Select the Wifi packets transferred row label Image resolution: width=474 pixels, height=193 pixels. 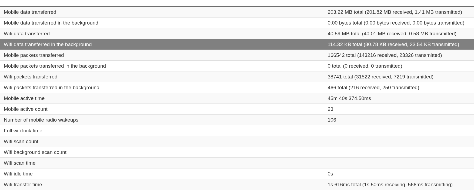coord(31,77)
